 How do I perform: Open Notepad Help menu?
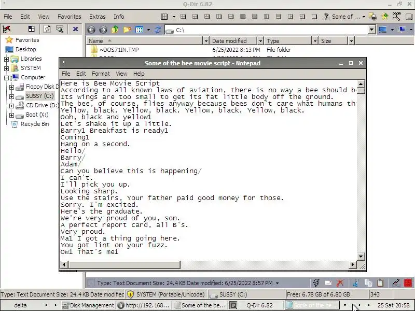point(139,74)
